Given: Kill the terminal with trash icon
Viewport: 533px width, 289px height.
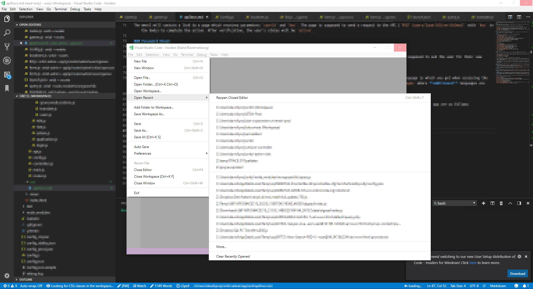Looking at the screenshot, I should tap(501, 203).
